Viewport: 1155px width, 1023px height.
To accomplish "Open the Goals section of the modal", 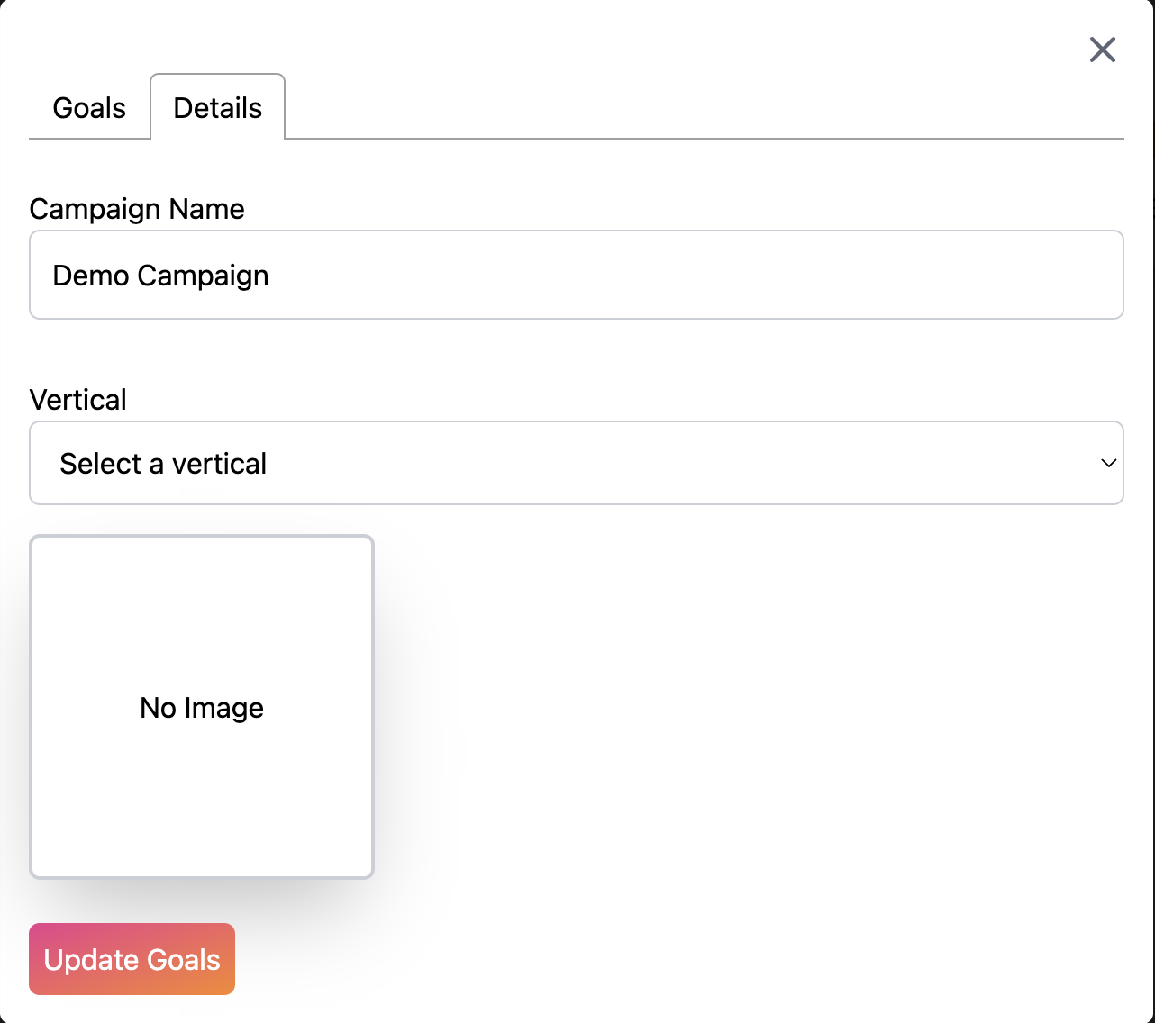I will pos(88,107).
